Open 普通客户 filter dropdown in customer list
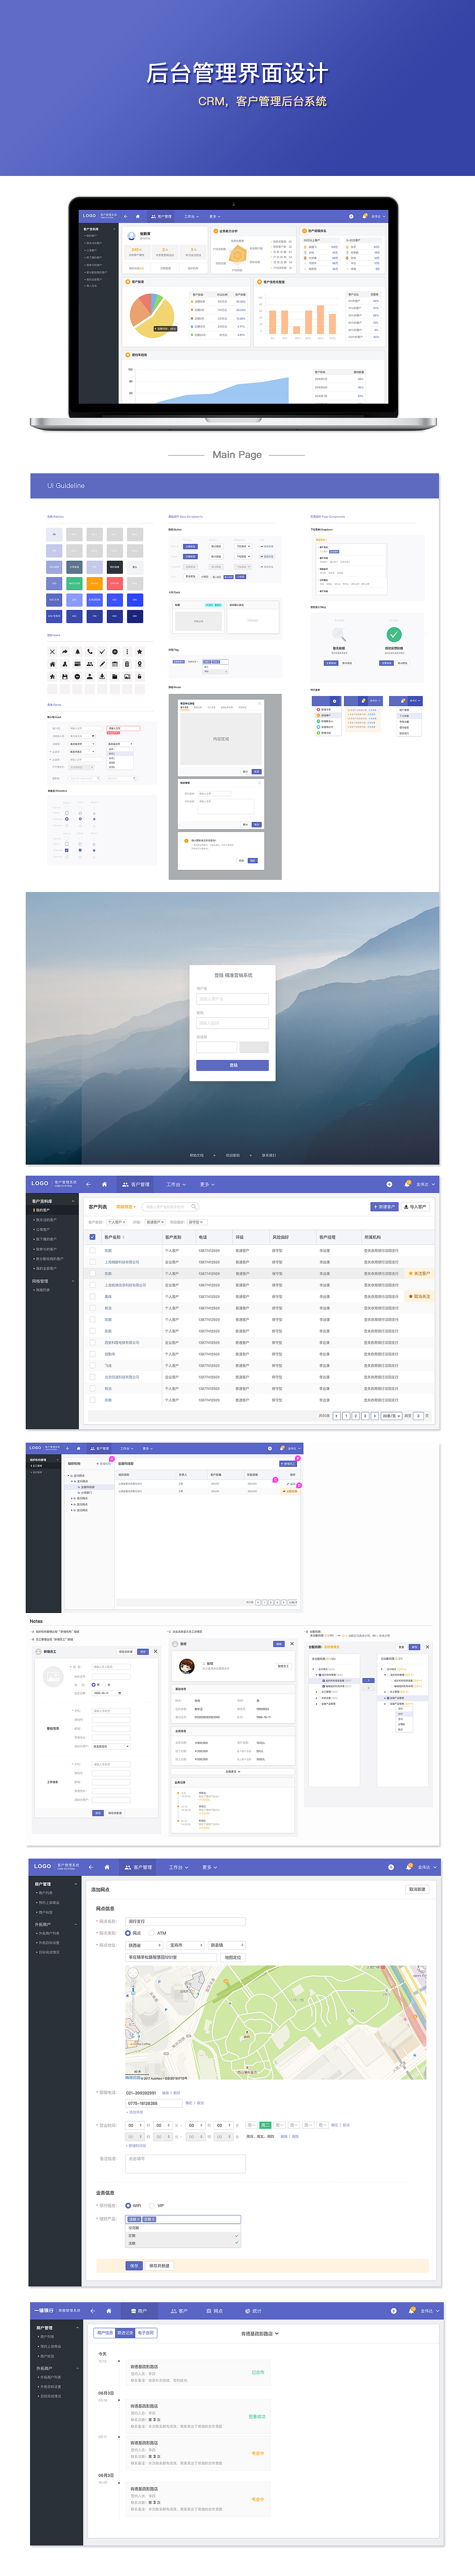475x2576 pixels. [156, 1222]
